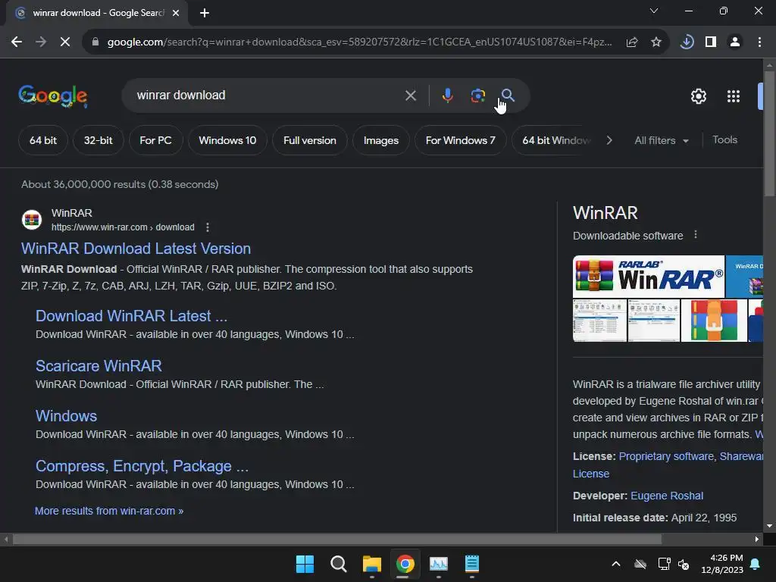Screen dimensions: 776x582
Task: Show hidden system tray icons
Action: pos(616,564)
